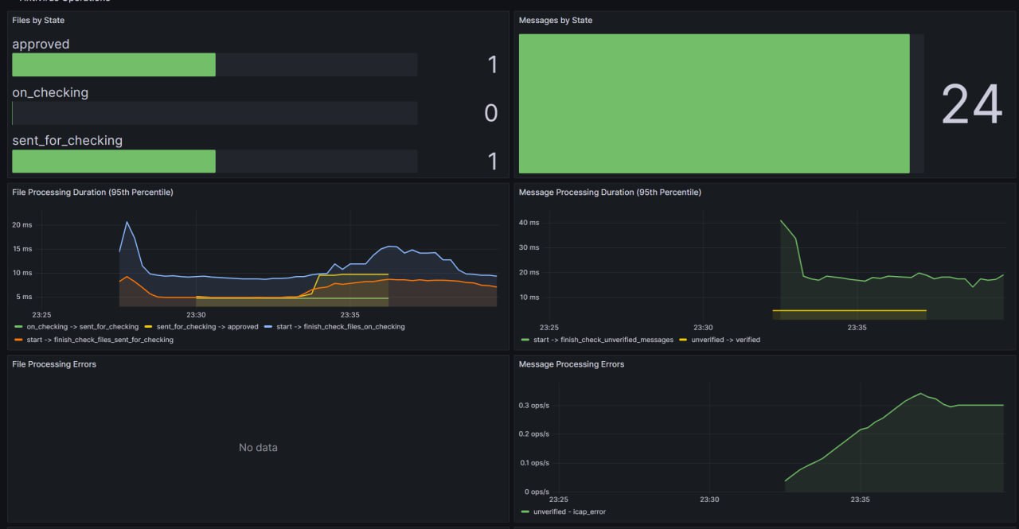
Task: Click the 40 ms axis label in Message Processing Duration
Action: [529, 223]
